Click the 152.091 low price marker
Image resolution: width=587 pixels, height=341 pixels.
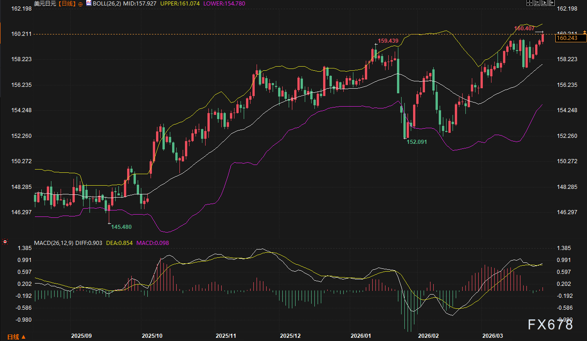417,142
